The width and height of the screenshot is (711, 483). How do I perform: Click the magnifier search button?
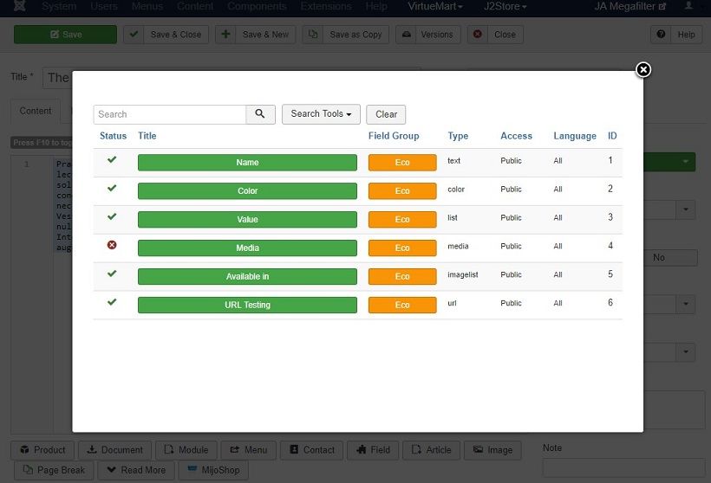[260, 114]
